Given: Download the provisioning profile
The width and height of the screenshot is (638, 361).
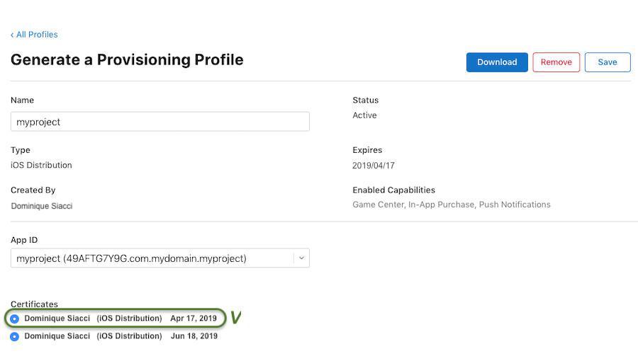Looking at the screenshot, I should [x=497, y=62].
